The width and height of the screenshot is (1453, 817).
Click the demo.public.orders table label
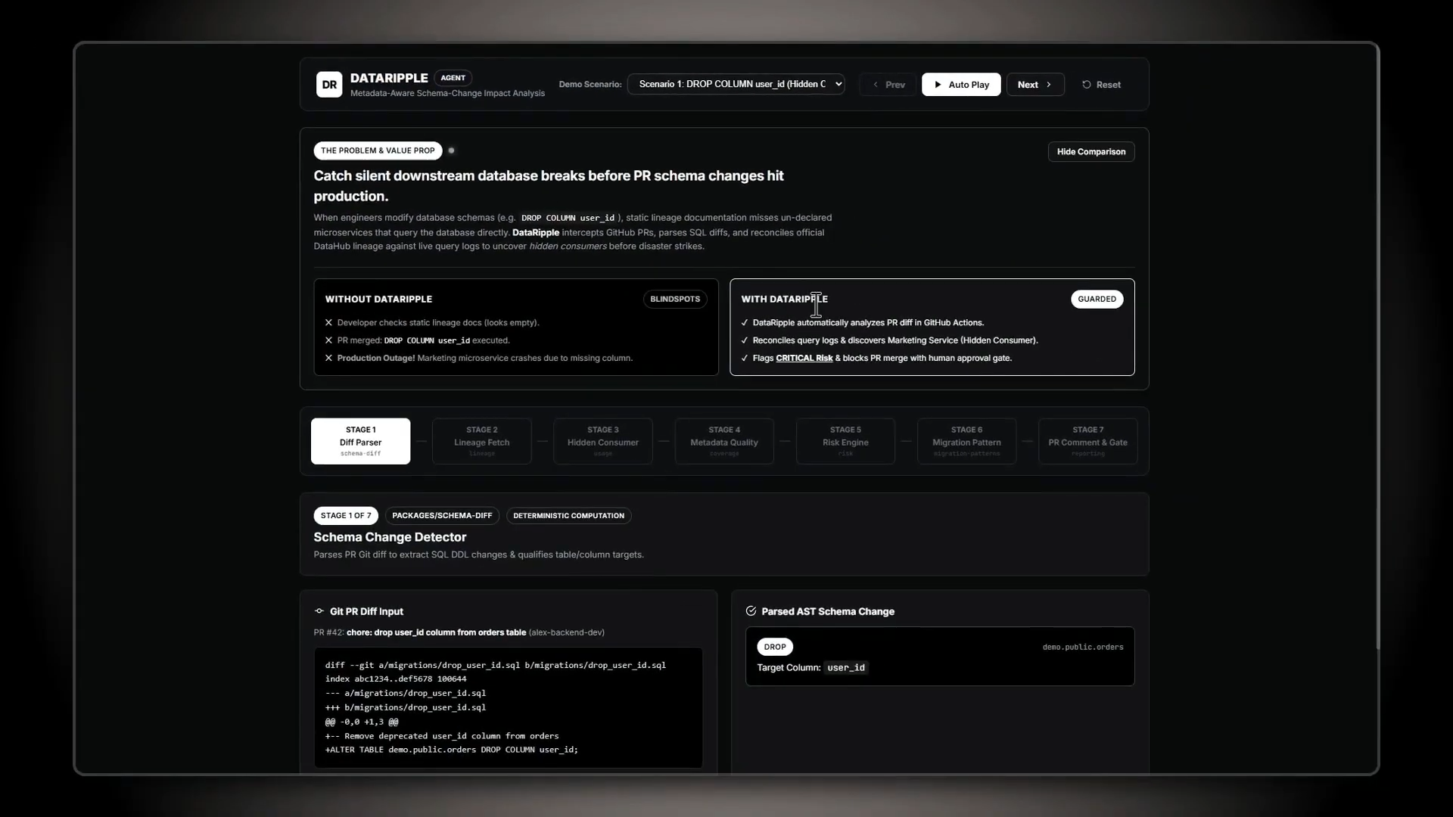pos(1083,648)
